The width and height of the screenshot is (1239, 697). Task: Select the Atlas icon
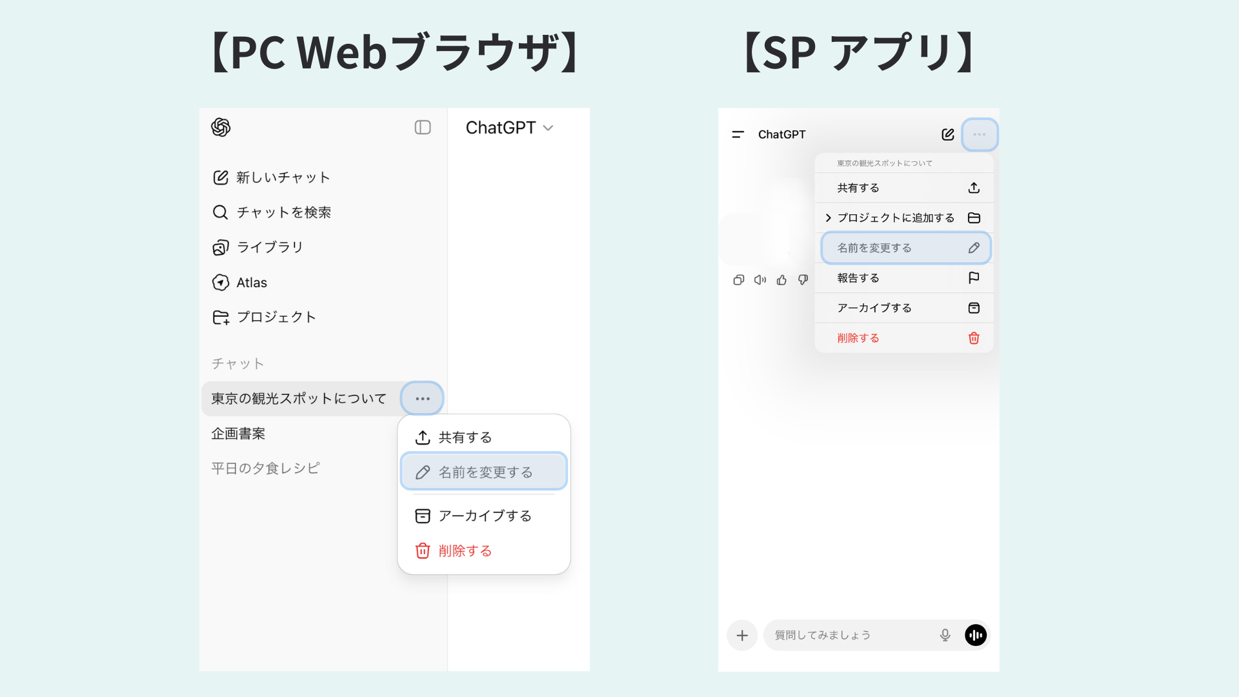tap(220, 282)
